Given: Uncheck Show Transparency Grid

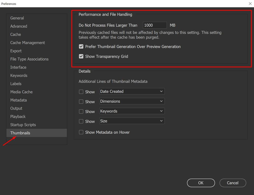Looking at the screenshot, I should (x=81, y=56).
